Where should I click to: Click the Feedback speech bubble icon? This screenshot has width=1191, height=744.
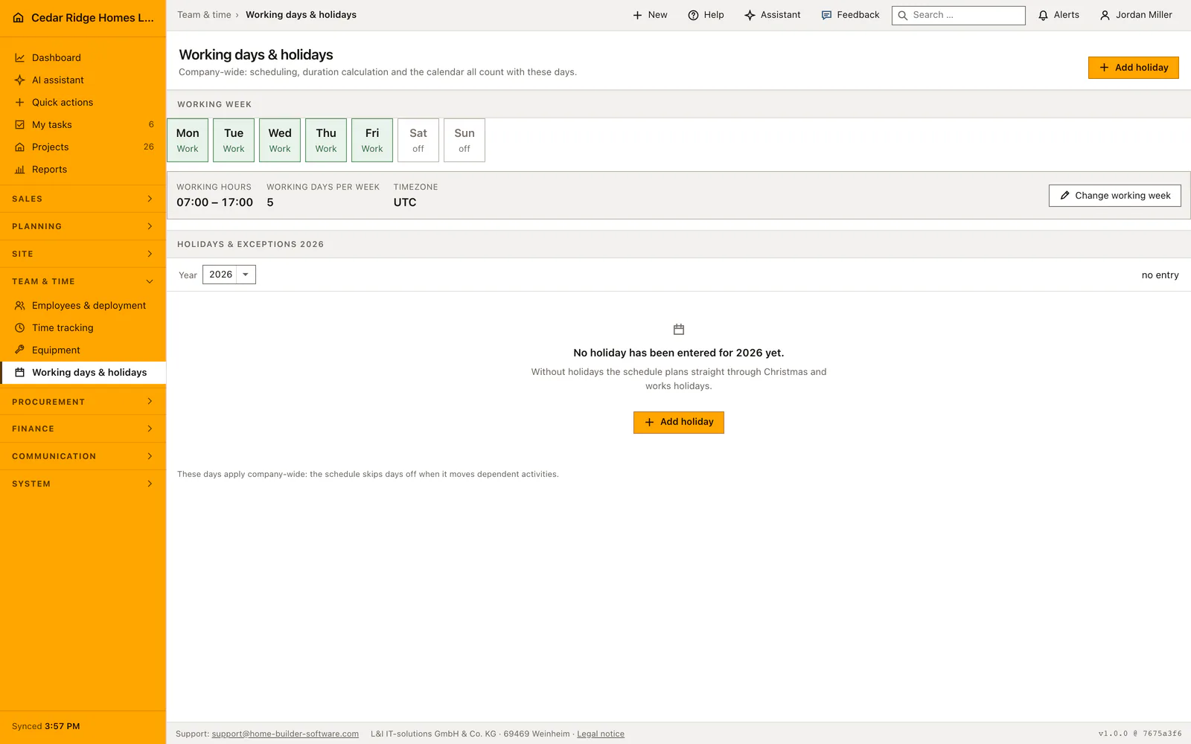pyautogui.click(x=826, y=16)
